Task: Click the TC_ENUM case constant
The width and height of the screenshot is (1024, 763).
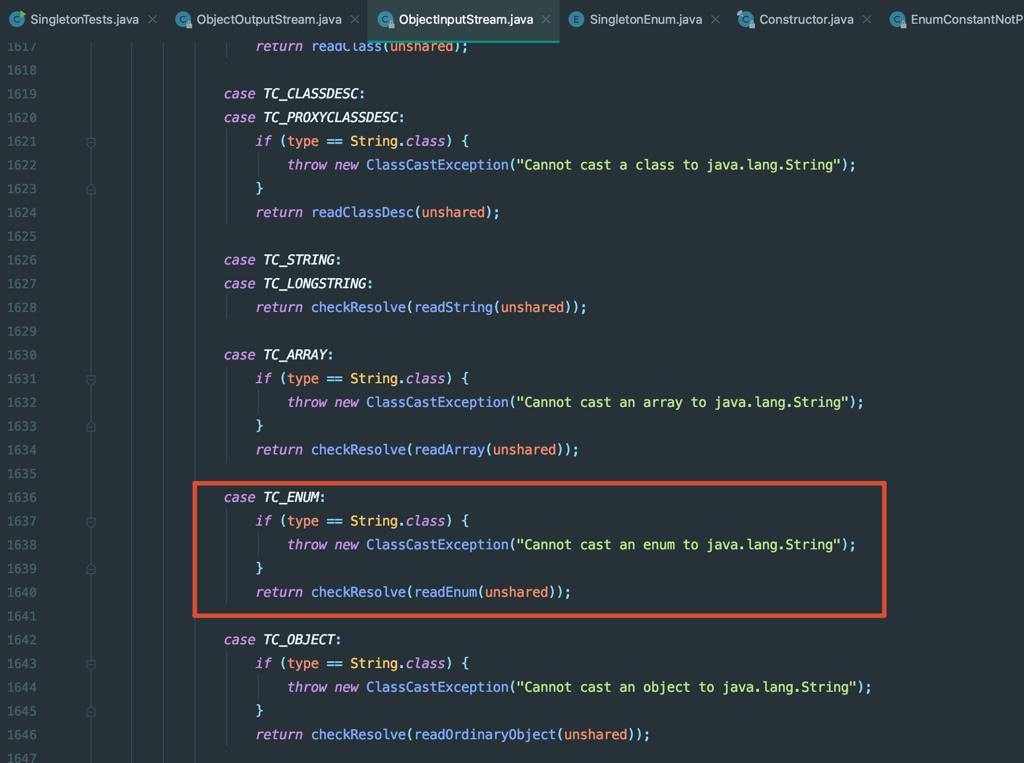Action: coord(291,497)
